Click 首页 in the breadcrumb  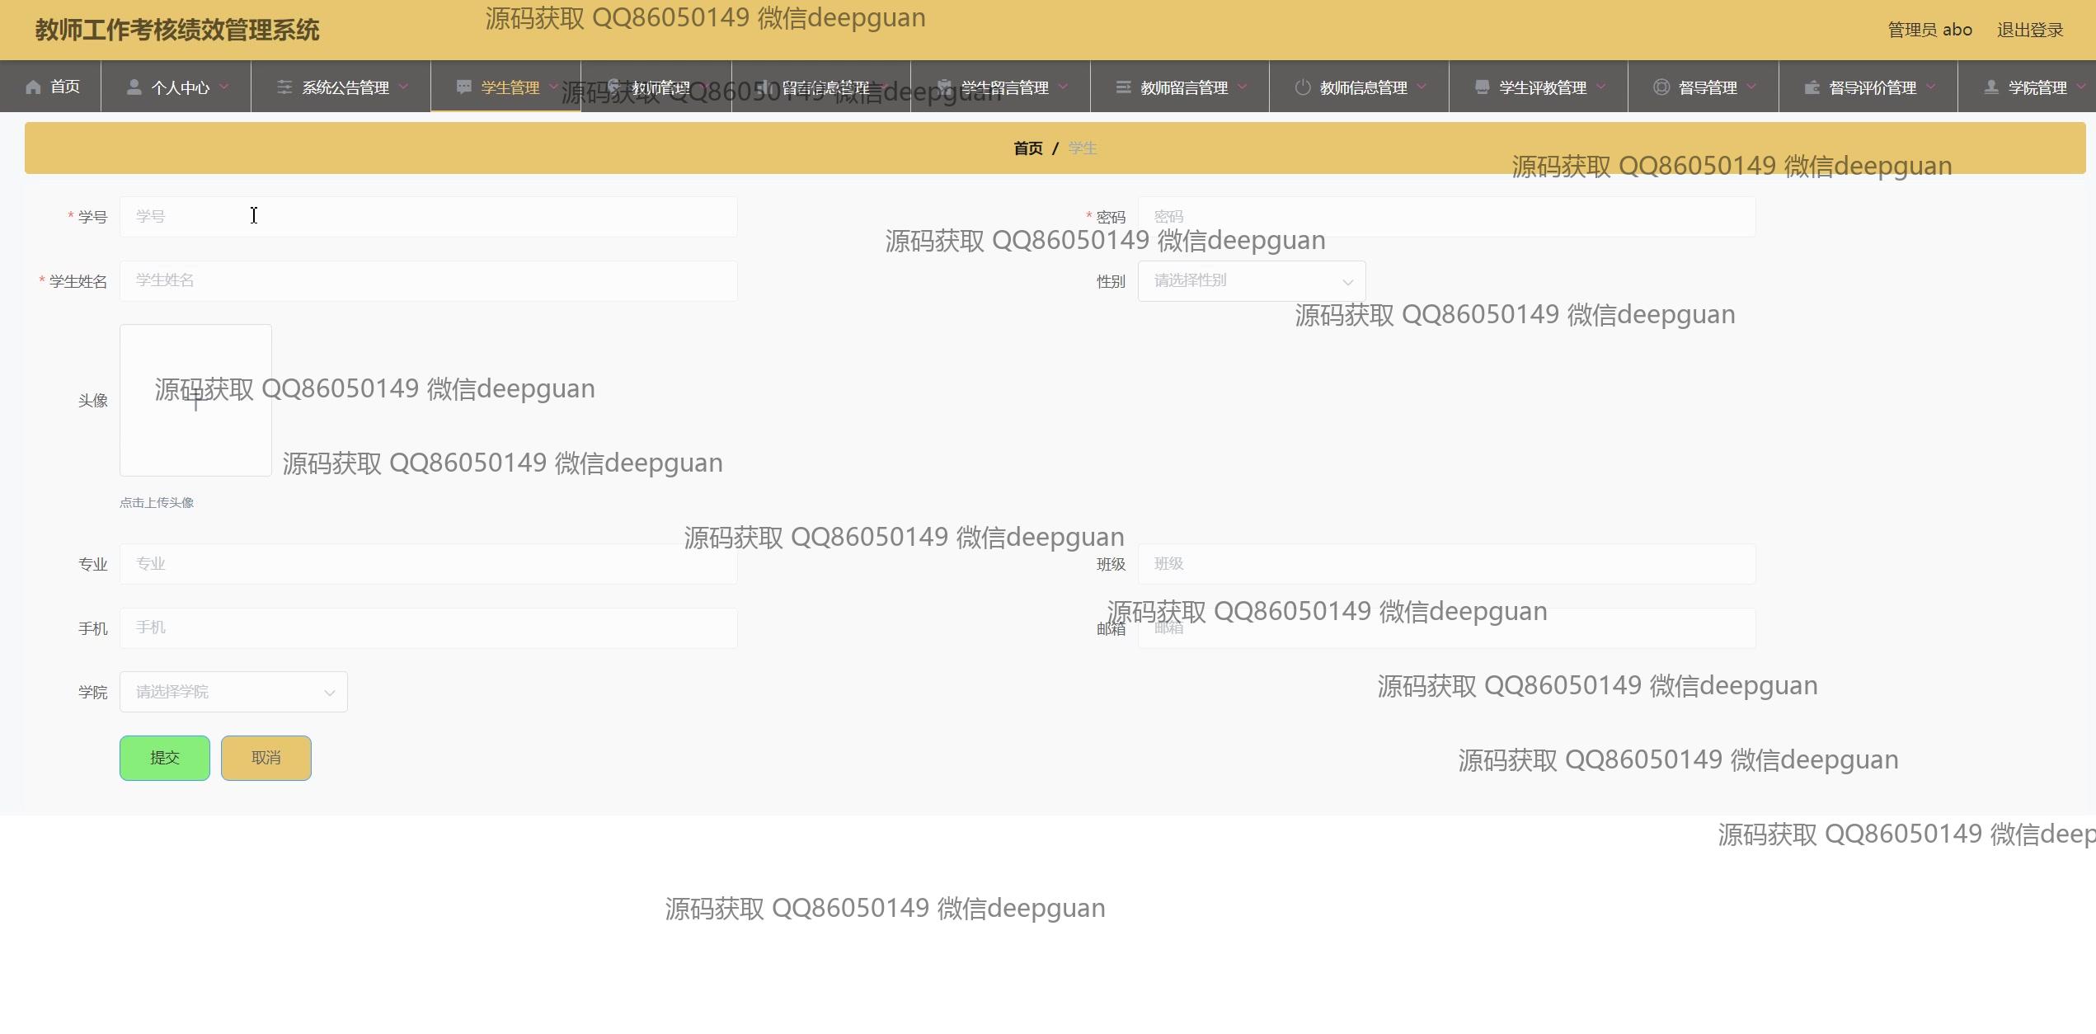[1027, 148]
